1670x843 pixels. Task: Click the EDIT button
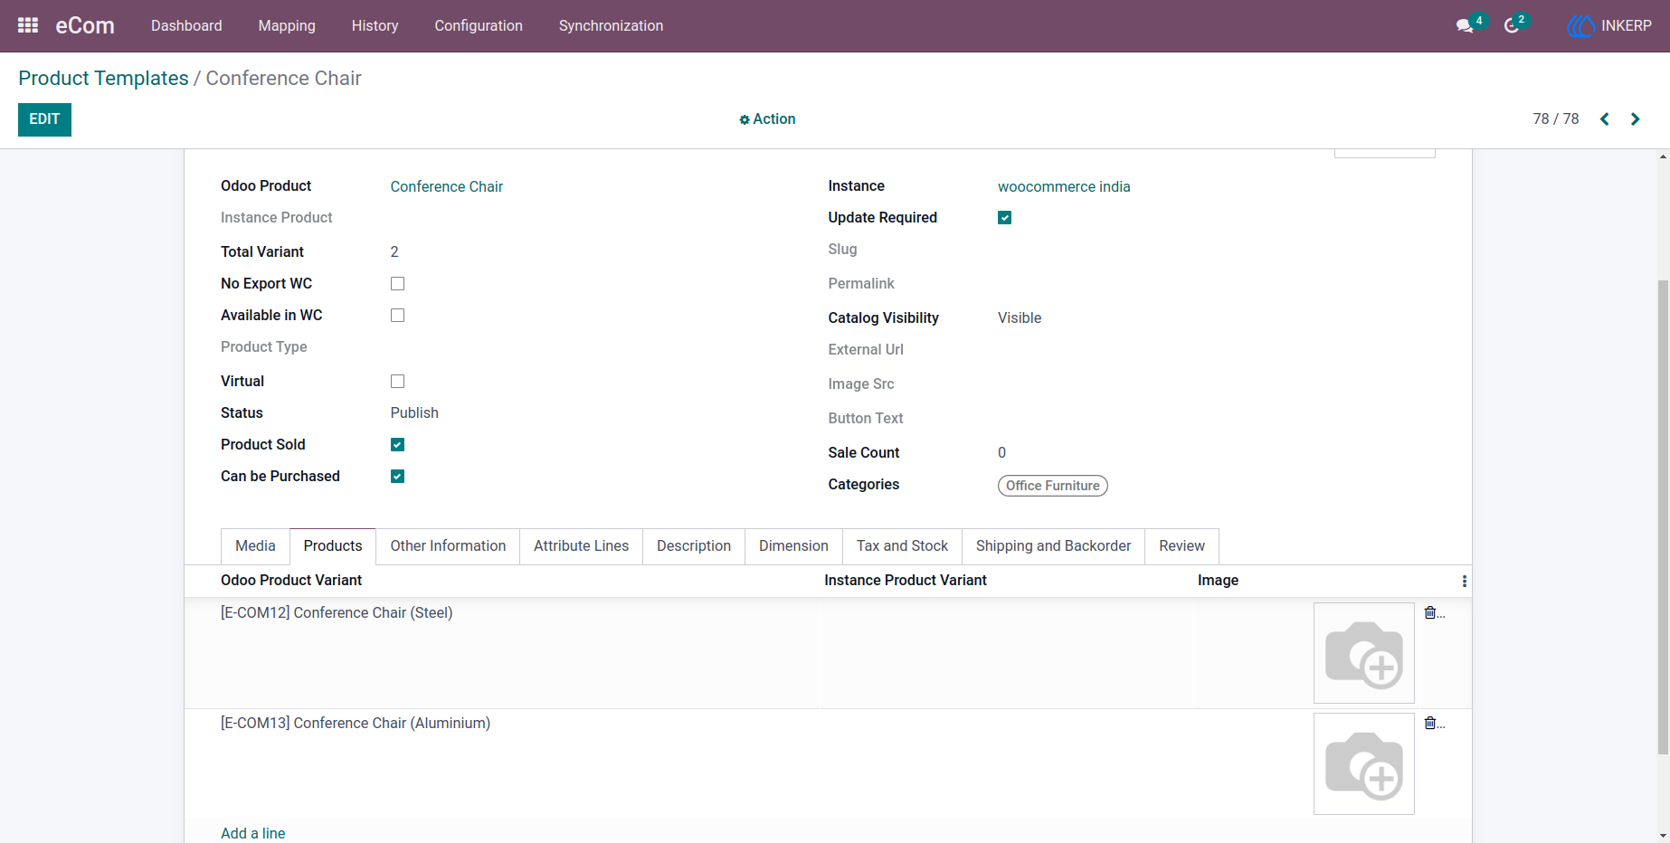pos(44,119)
